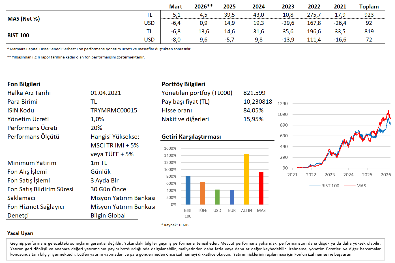Click the Yasal Uyarı heading
Viewport: 395px width, 263px height.
[20, 233]
